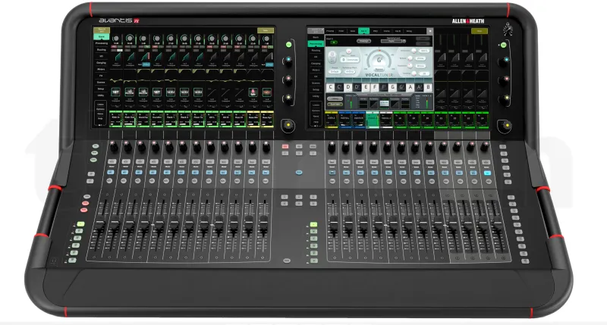Switch to Filter tab on right screen
Screen dimensions: 607x325
pyautogui.click(x=341, y=31)
